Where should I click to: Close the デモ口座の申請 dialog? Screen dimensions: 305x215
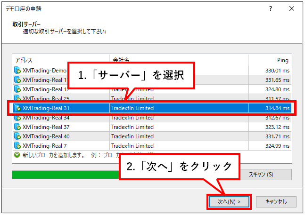pos(292,8)
